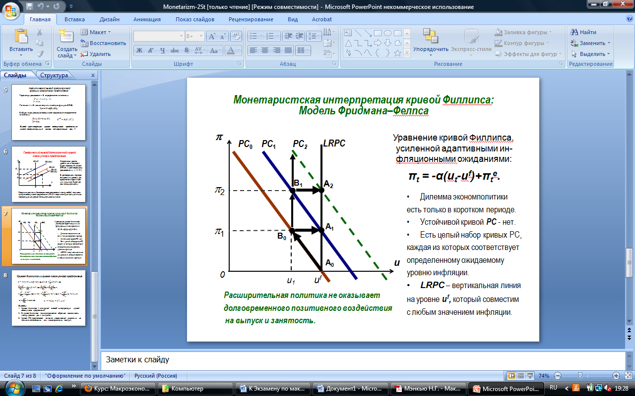Select the Format Painter brush icon
Image resolution: width=635 pixels, height=396 pixels.
point(40,54)
